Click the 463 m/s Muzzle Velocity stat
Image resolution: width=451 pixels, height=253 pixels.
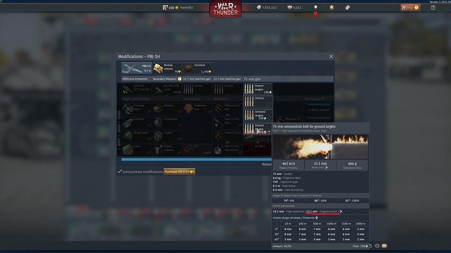tap(288, 165)
